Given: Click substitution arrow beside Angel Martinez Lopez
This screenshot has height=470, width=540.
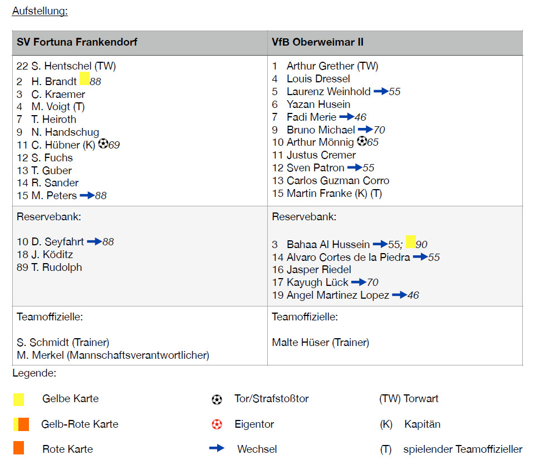Looking at the screenshot, I should point(399,295).
